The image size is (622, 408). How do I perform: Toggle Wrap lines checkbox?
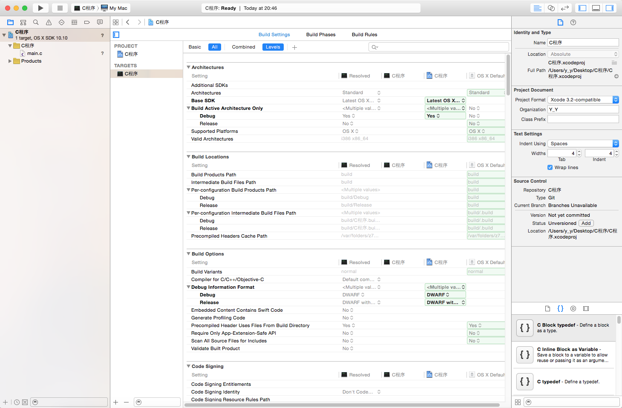[550, 167]
